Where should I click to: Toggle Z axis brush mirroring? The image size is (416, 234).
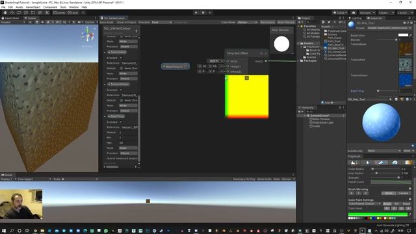coord(365,193)
